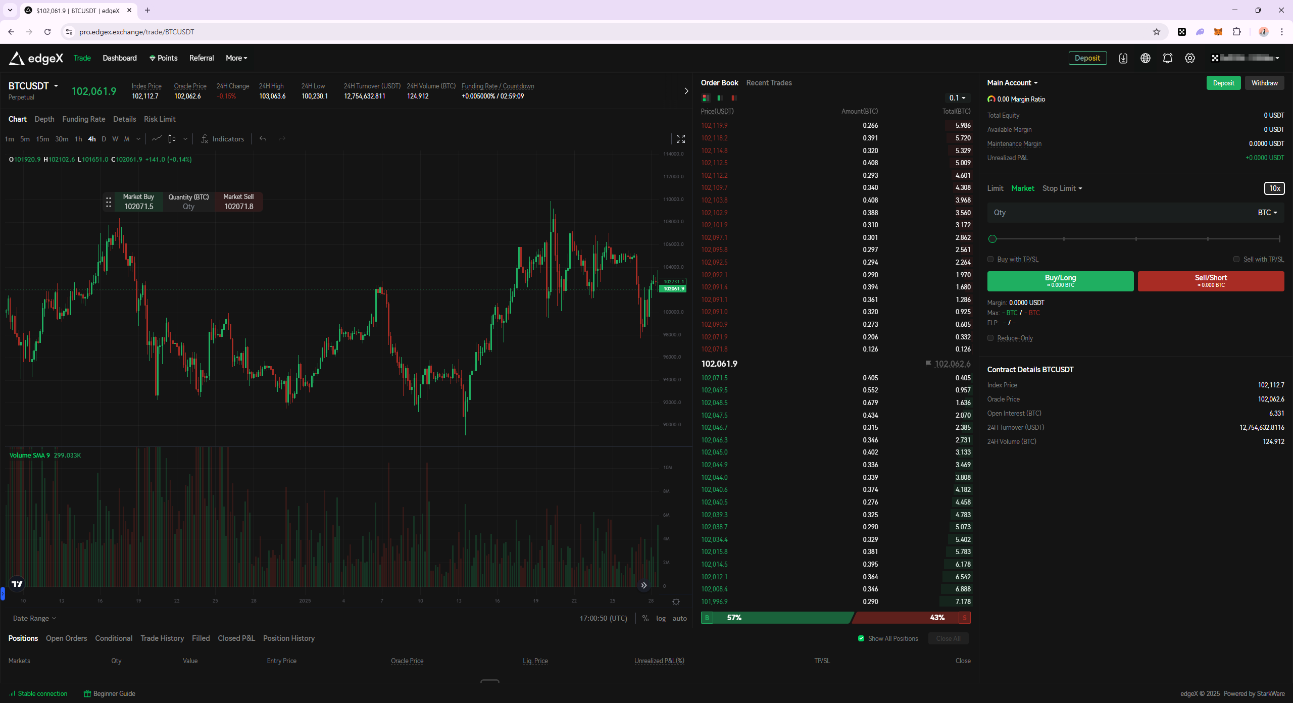The height and width of the screenshot is (703, 1293).
Task: Click the notification bell icon
Action: (1167, 58)
